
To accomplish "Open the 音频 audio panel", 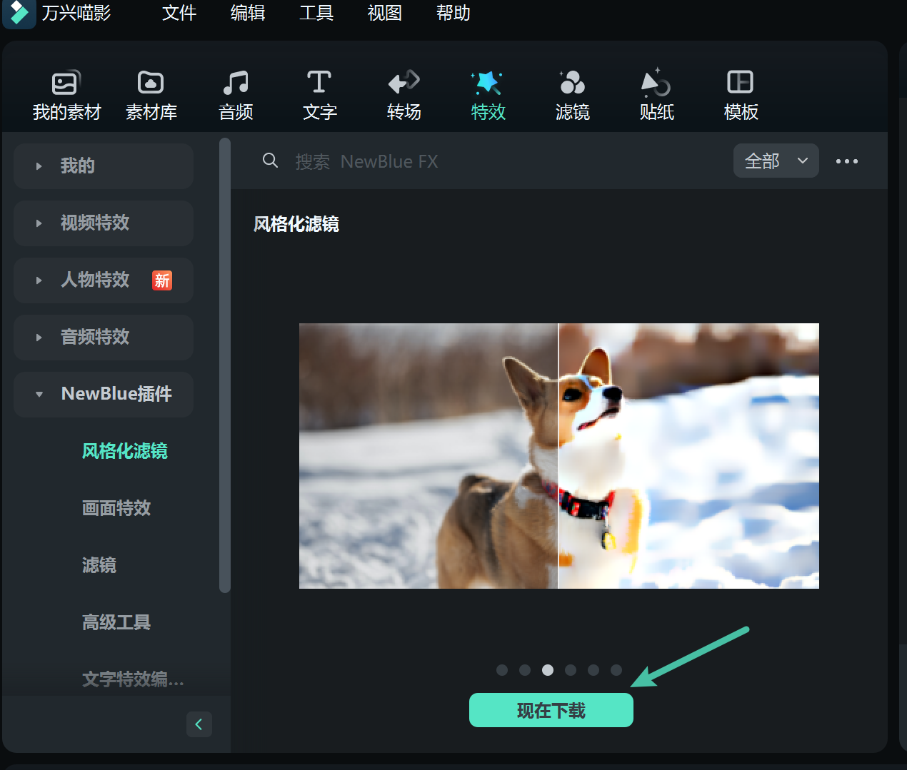I will pyautogui.click(x=236, y=94).
